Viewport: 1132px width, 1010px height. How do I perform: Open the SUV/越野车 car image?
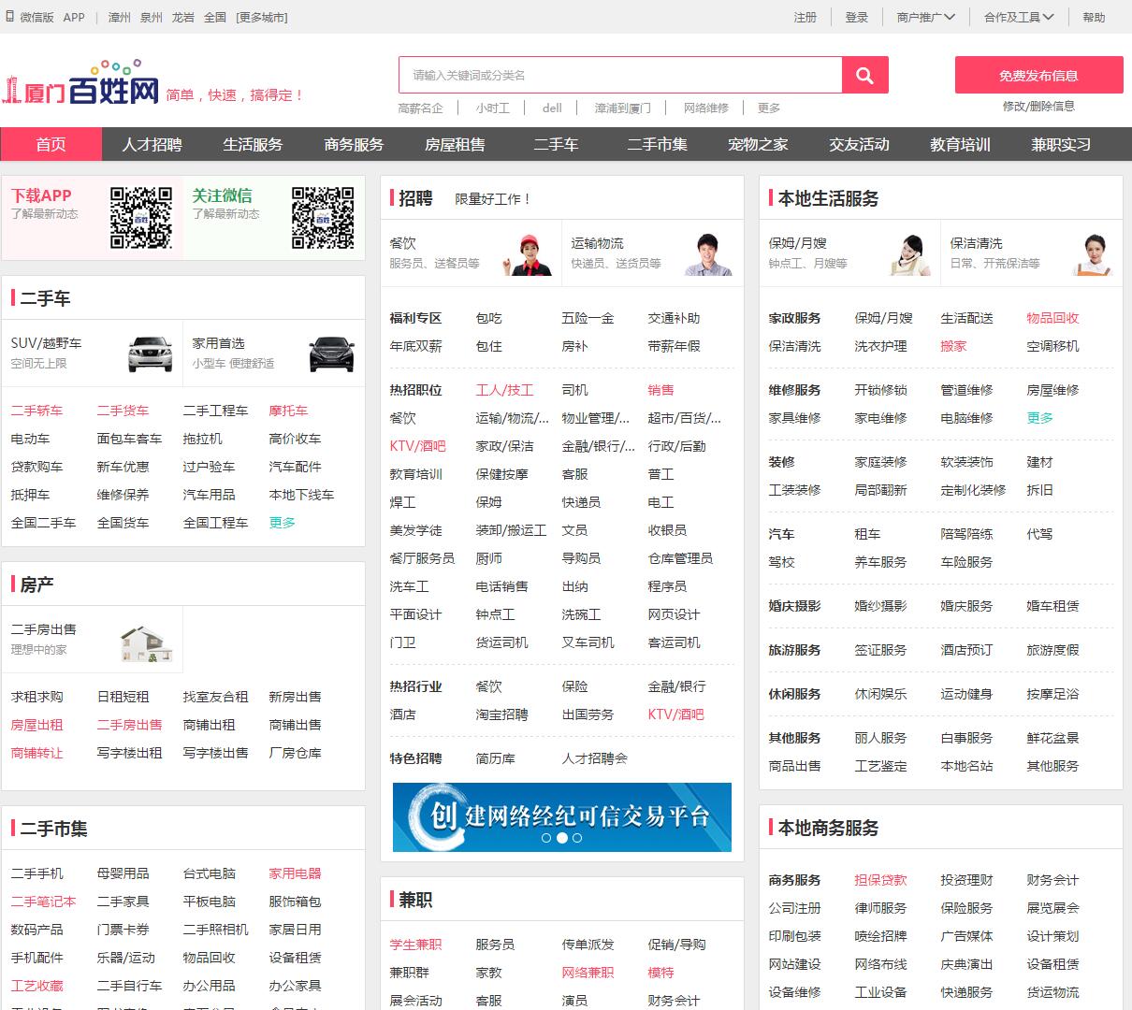click(151, 353)
